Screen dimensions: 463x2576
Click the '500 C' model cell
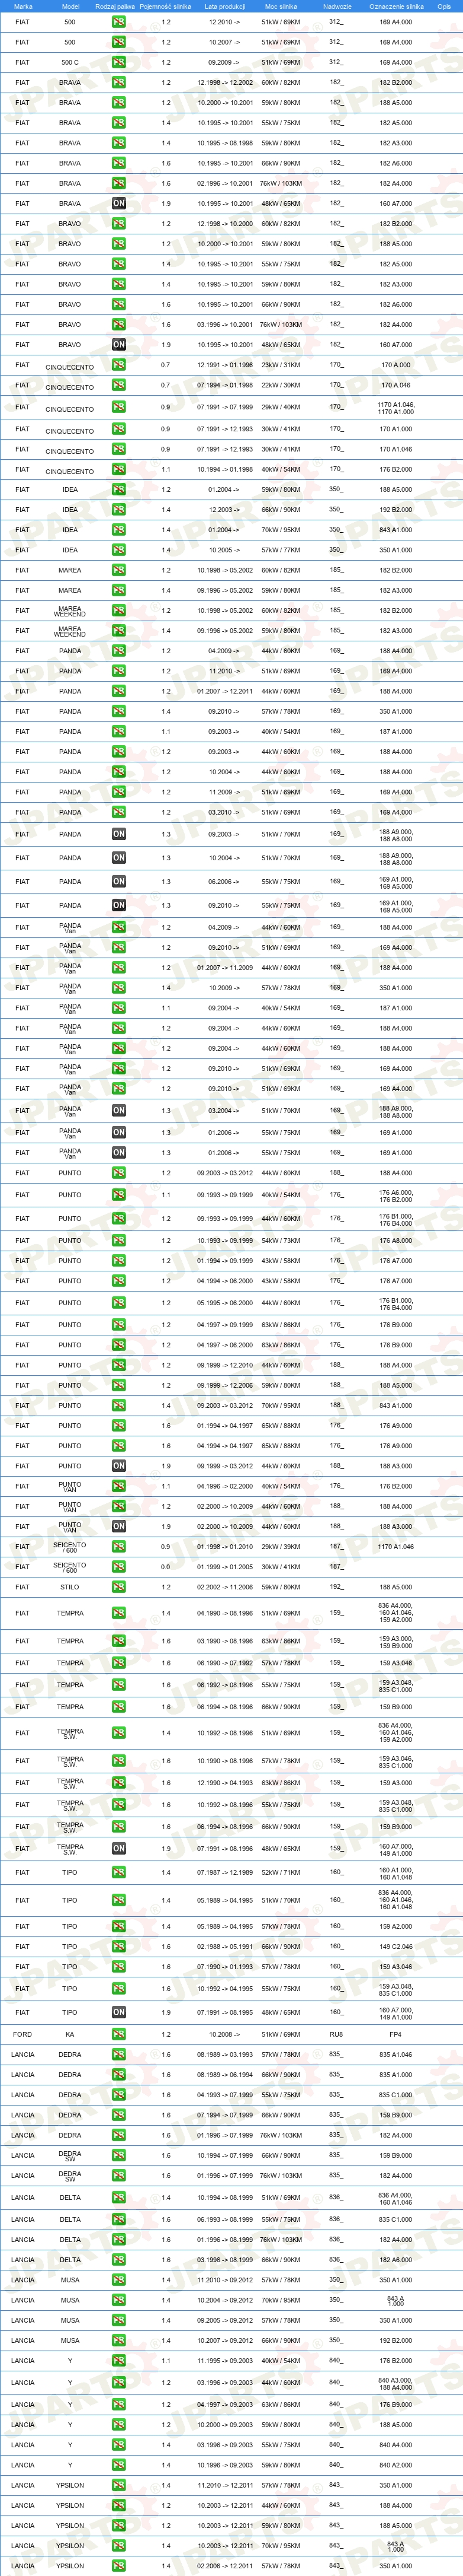click(70, 62)
